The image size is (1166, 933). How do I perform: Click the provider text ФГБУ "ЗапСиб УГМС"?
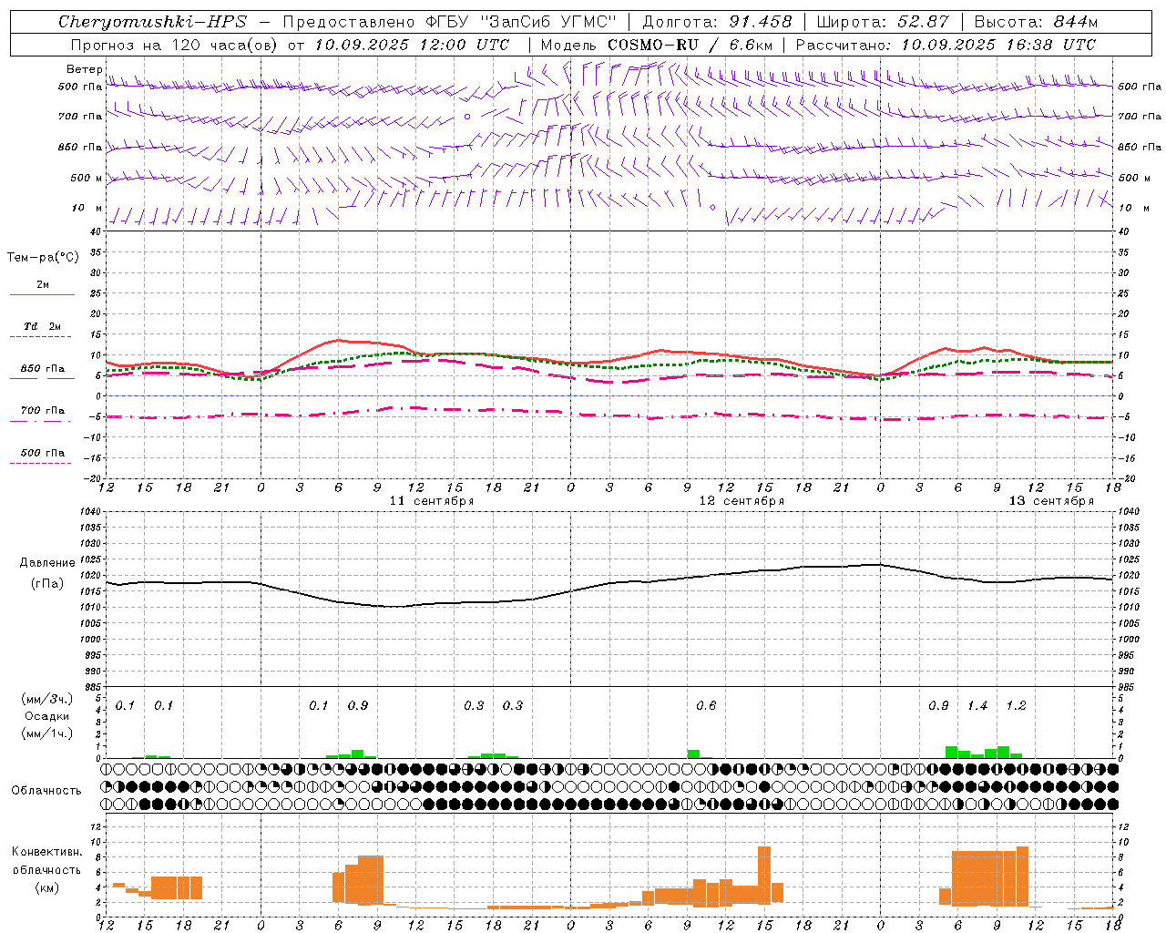(x=522, y=22)
